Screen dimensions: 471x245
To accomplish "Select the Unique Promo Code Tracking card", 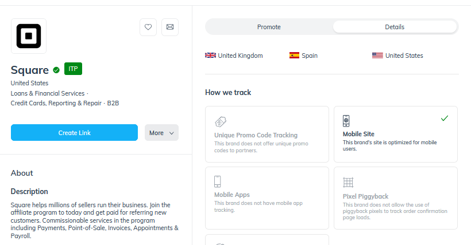I will coord(267,135).
